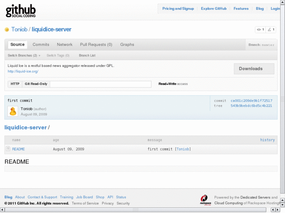Click the horizontal scrollbar left arrow

[2, 210]
